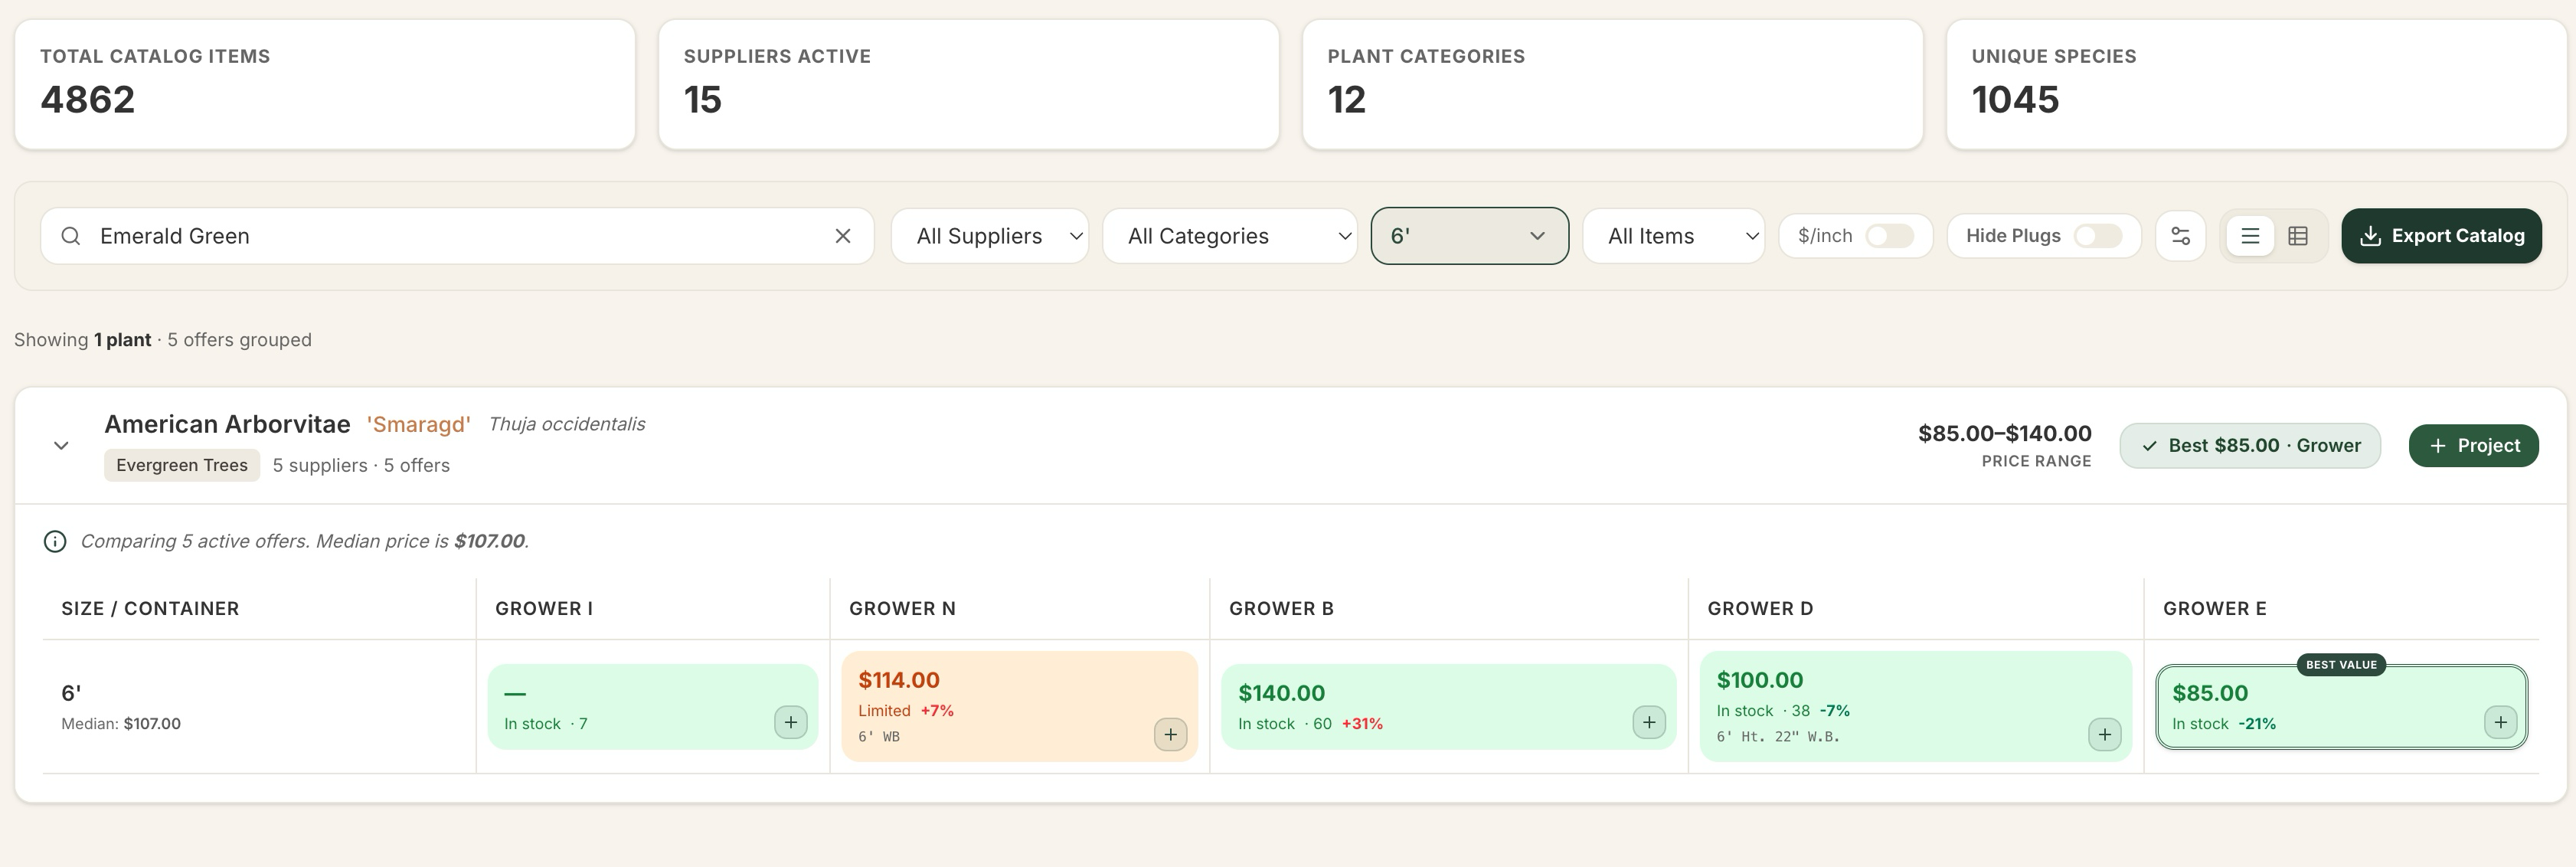Click the GROWER B column header
This screenshot has height=867, width=2576.
pos(1281,609)
